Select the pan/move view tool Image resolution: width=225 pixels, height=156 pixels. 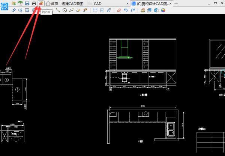(x=14, y=10)
